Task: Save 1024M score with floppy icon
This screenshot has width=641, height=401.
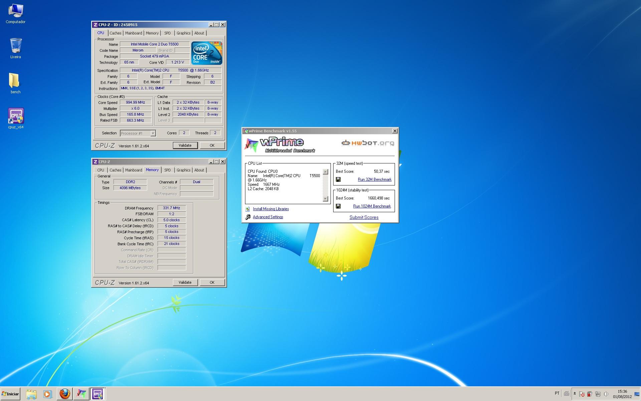Action: [338, 206]
